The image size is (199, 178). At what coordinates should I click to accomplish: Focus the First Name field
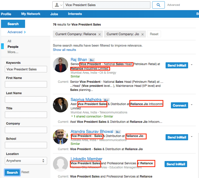tap(26, 84)
